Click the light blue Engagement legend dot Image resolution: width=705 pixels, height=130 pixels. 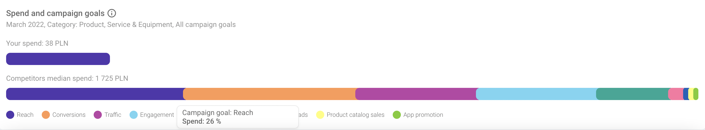[134, 115]
